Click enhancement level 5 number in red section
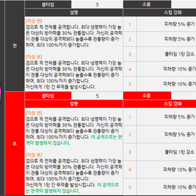 pyautogui.click(x=130, y=187)
